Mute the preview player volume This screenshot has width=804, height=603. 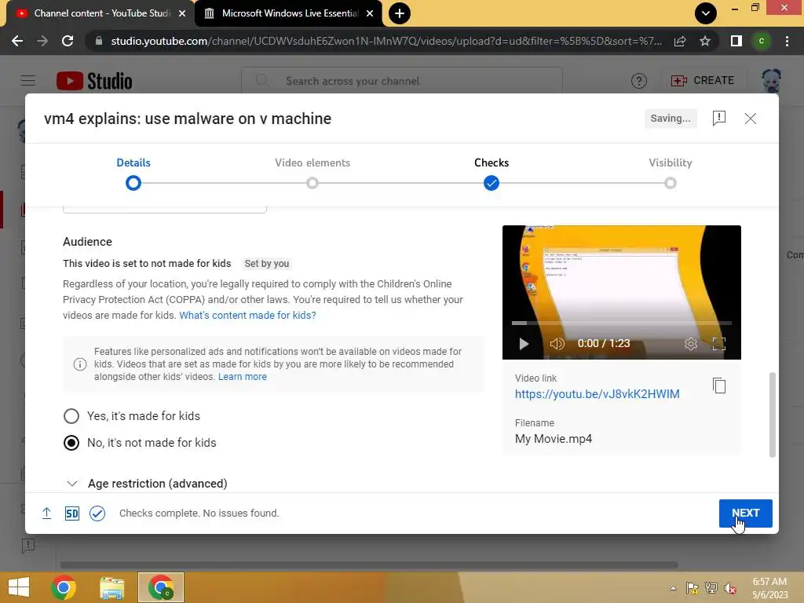[x=557, y=344]
